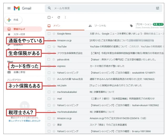The image size is (168, 138).
Task: Star the Google News email
Action: (x=54, y=34)
